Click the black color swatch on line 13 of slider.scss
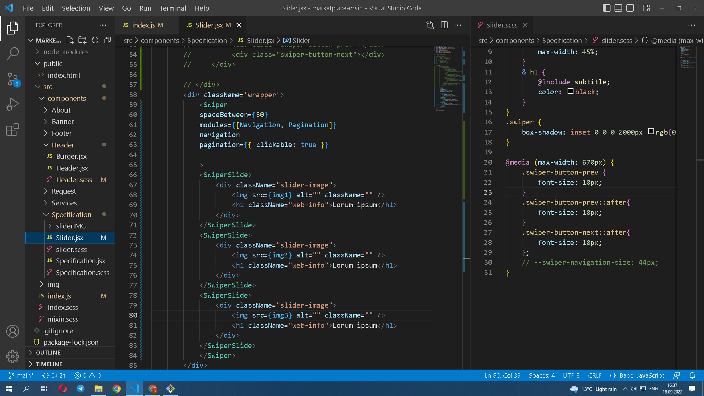Screen dimensions: 704x396 [571, 91]
